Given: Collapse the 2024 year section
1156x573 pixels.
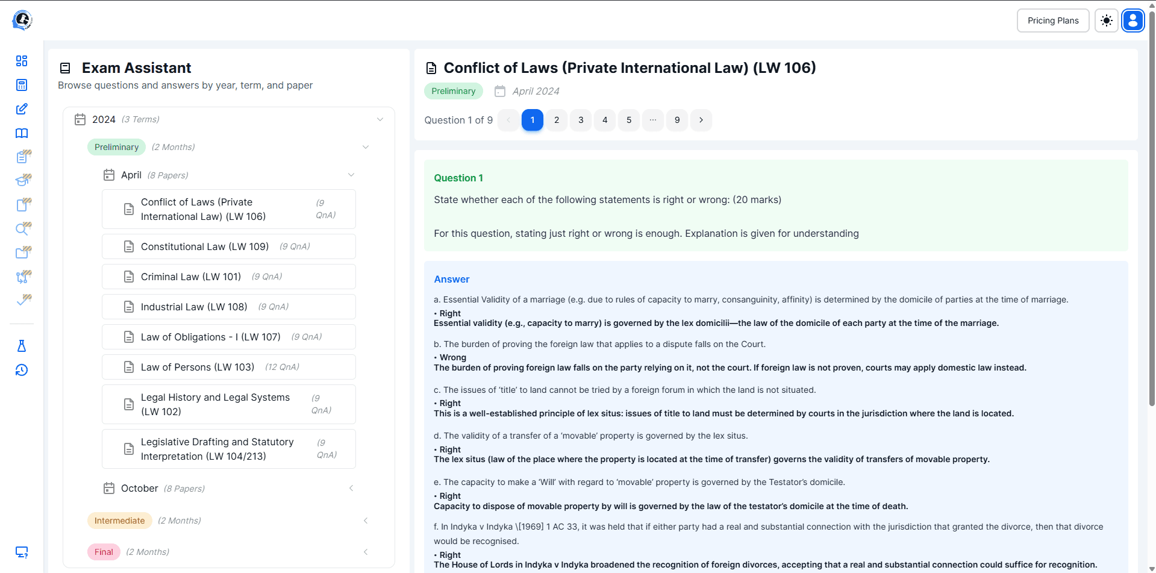Looking at the screenshot, I should pyautogui.click(x=380, y=119).
